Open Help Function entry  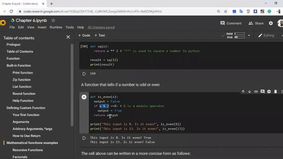click(23, 101)
